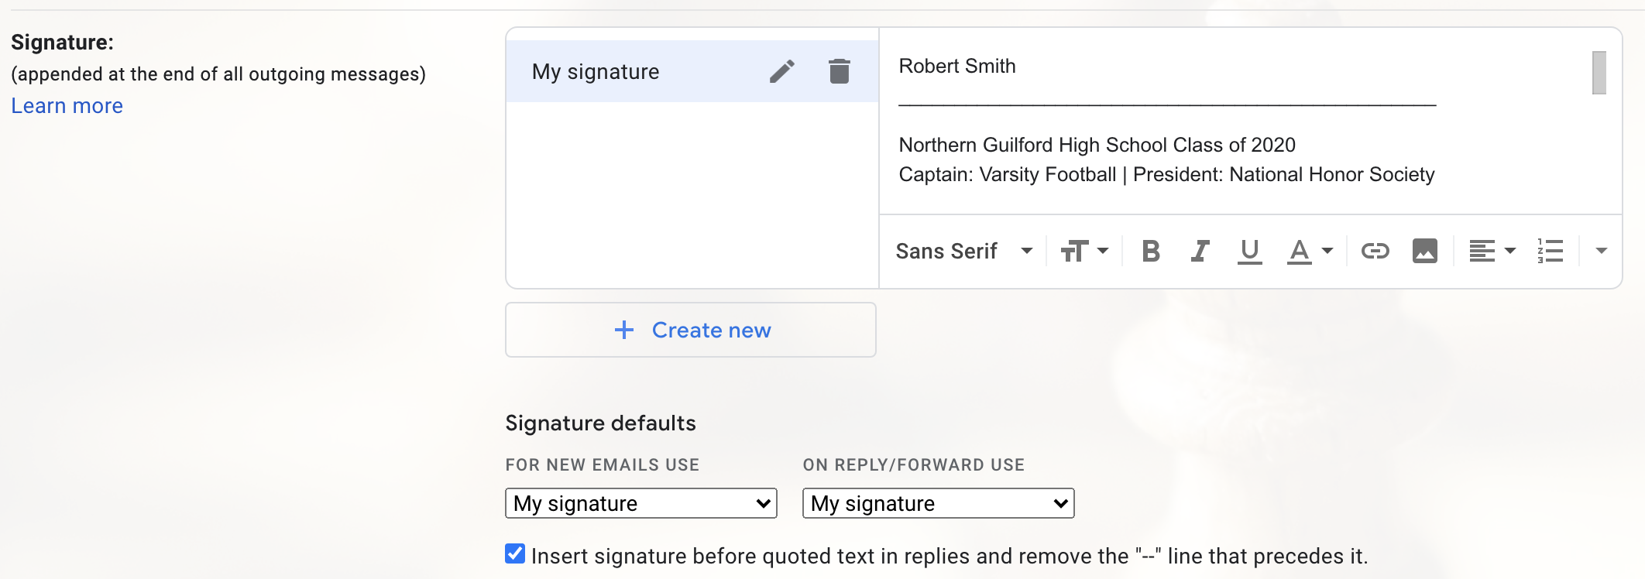Viewport: 1645px width, 579px height.
Task: Toggle italic formatting in signature toolbar
Action: click(x=1200, y=251)
